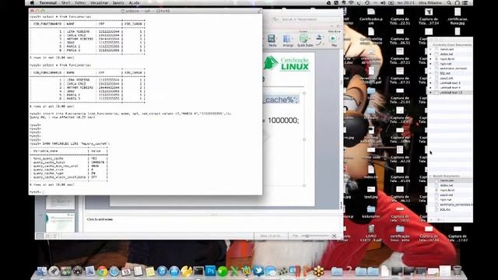The height and width of the screenshot is (280, 498).
Task: Open the Visualizar menu
Action: point(99,3)
